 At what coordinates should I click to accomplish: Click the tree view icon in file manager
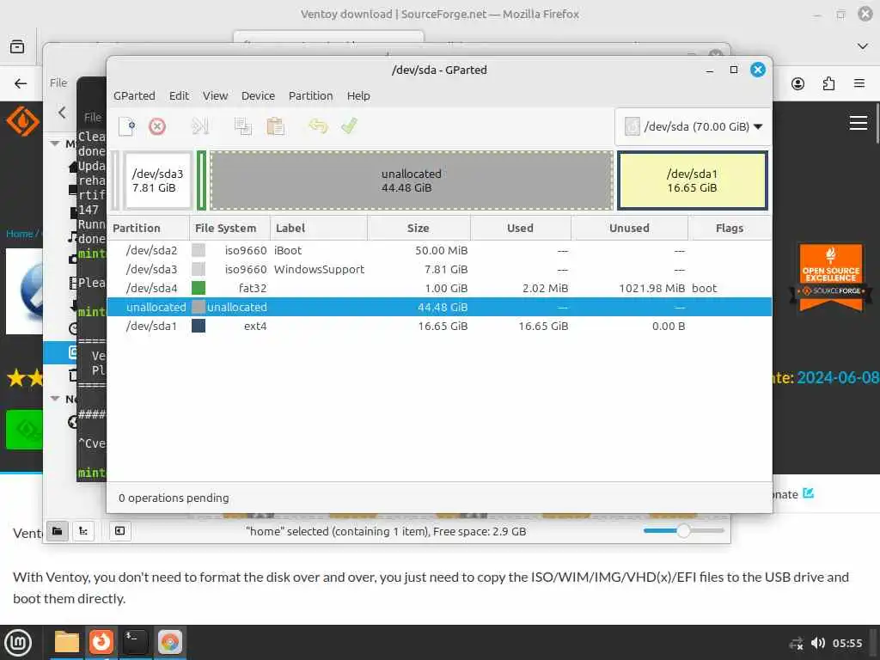[83, 531]
